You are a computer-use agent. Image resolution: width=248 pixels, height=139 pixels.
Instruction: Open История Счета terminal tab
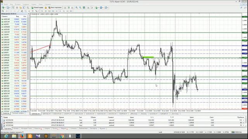click(26, 129)
